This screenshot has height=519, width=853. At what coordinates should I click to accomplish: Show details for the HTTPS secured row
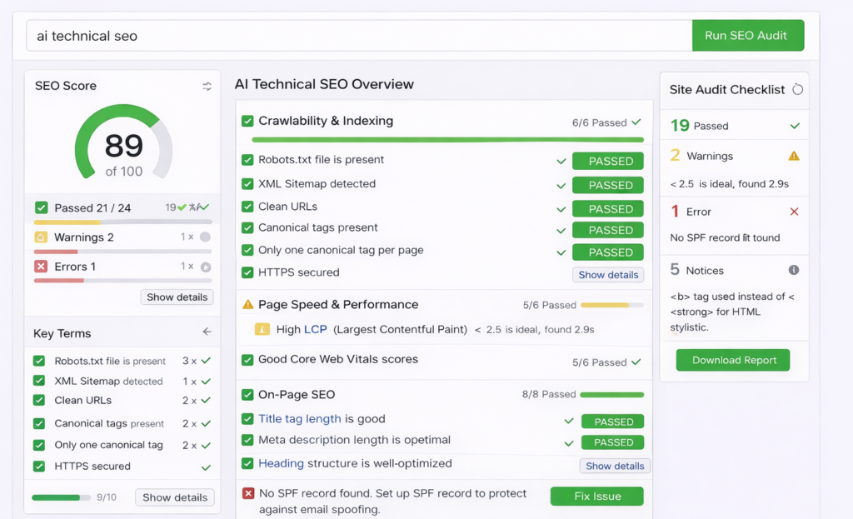608,275
